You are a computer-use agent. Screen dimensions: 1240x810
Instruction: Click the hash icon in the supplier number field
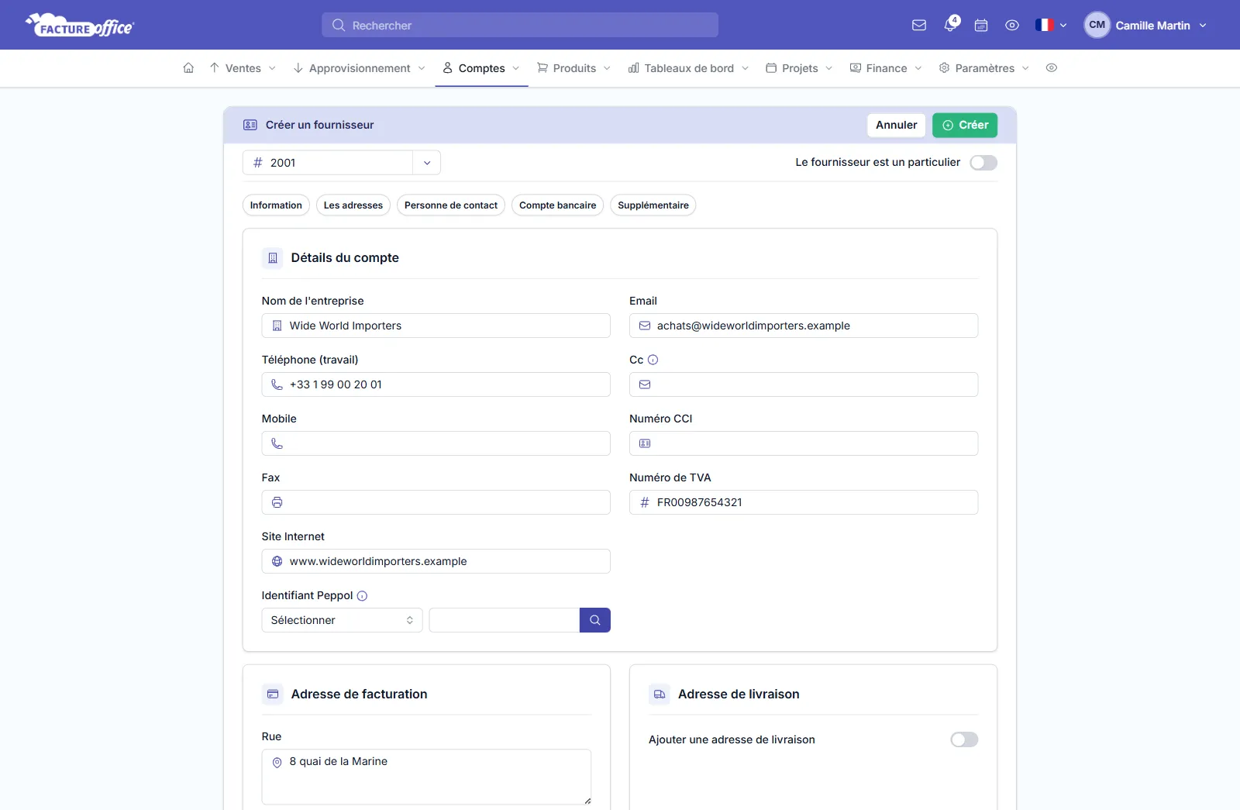pyautogui.click(x=258, y=163)
